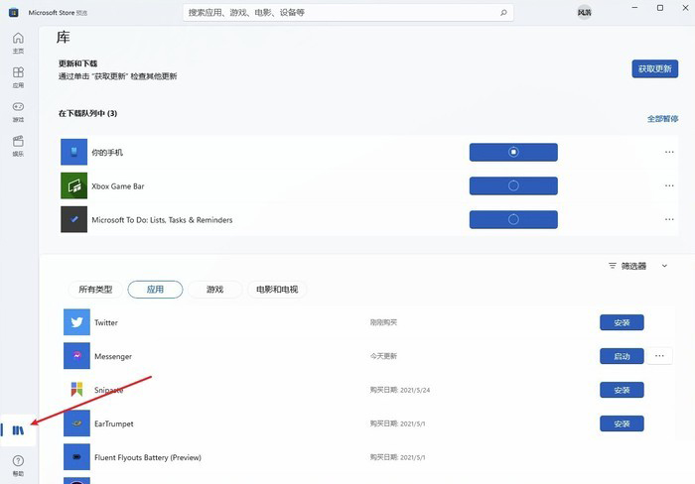
Task: Open more options for Microsoft To Do
Action: [669, 219]
